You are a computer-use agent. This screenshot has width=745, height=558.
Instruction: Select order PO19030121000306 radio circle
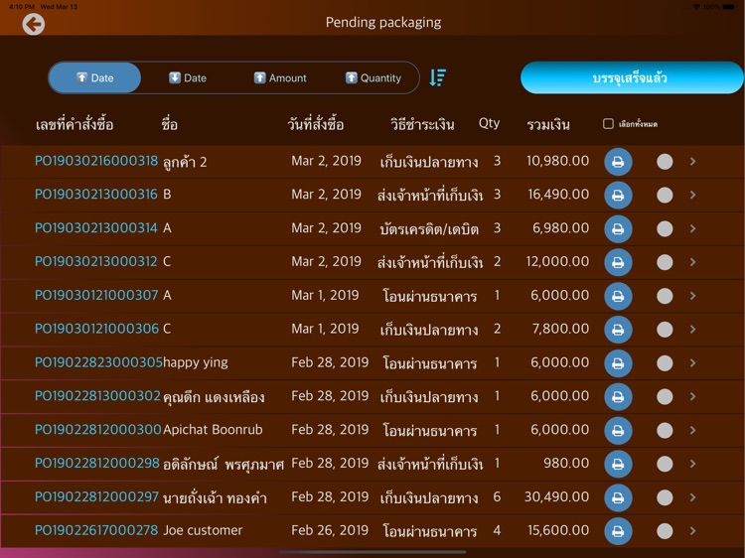(665, 329)
